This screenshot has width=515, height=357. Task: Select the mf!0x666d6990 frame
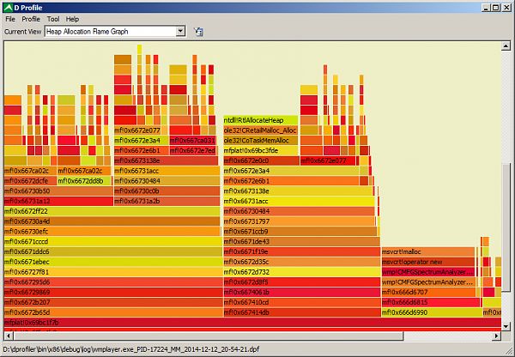[x=431, y=312]
